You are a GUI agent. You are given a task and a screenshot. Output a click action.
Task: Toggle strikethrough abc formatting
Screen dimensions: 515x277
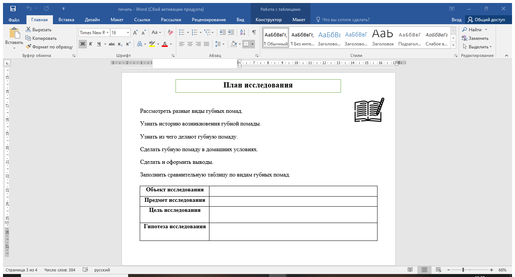(x=112, y=44)
